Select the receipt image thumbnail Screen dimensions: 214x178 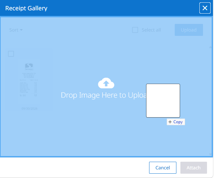click(29, 80)
